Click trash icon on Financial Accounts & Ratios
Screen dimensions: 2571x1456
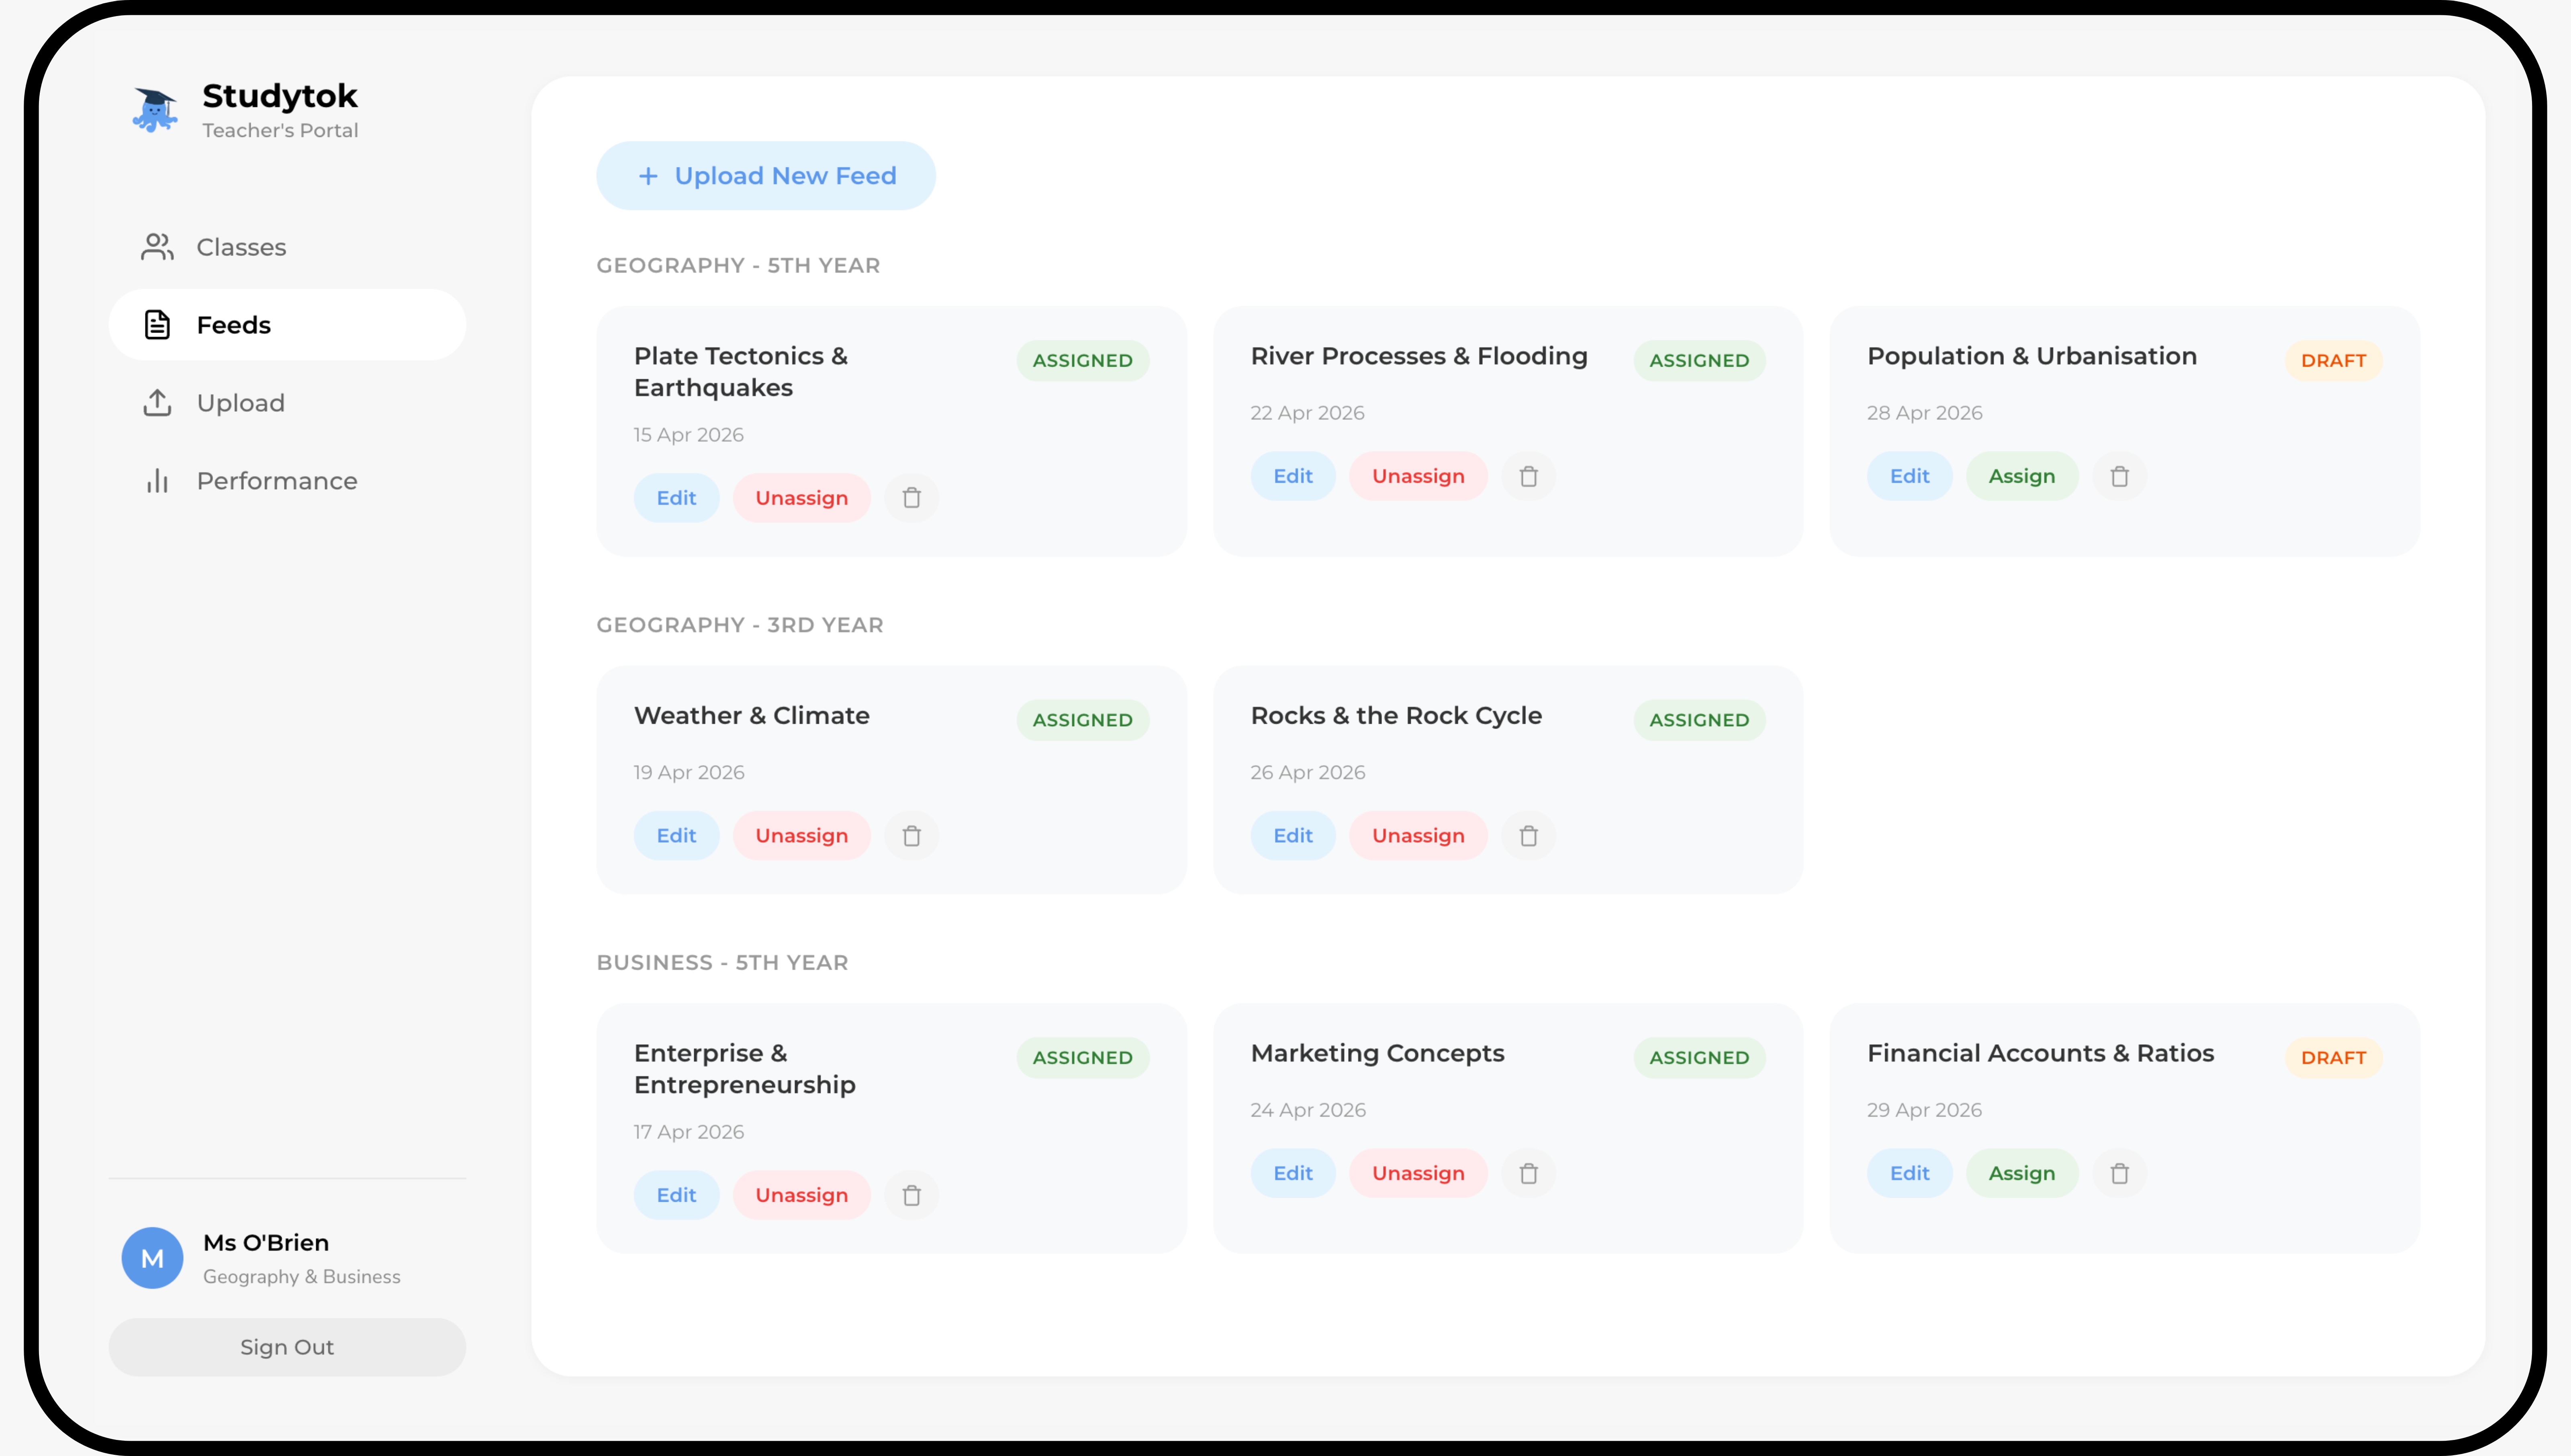2119,1173
